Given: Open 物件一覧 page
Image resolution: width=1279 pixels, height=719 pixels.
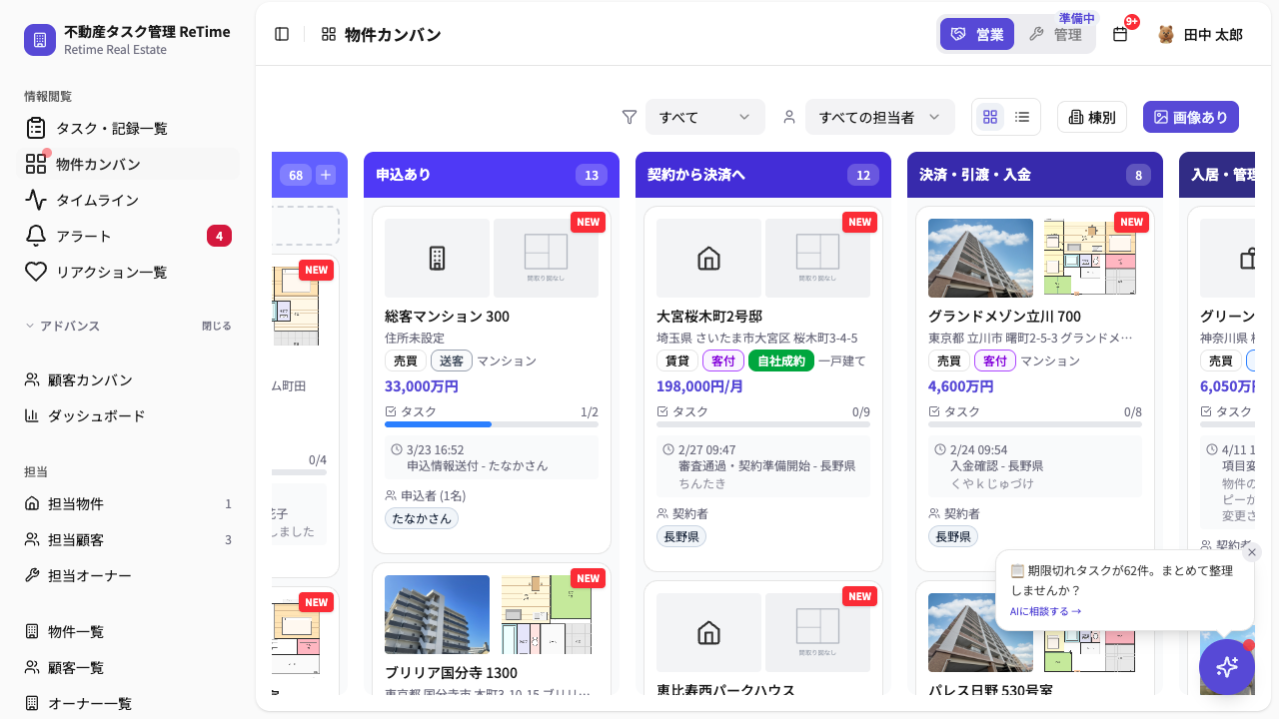Looking at the screenshot, I should [128, 631].
